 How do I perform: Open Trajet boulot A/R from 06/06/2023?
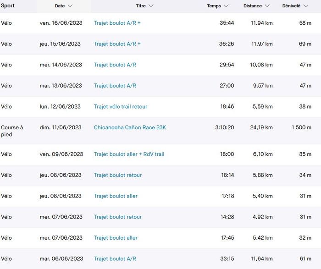pos(115,259)
